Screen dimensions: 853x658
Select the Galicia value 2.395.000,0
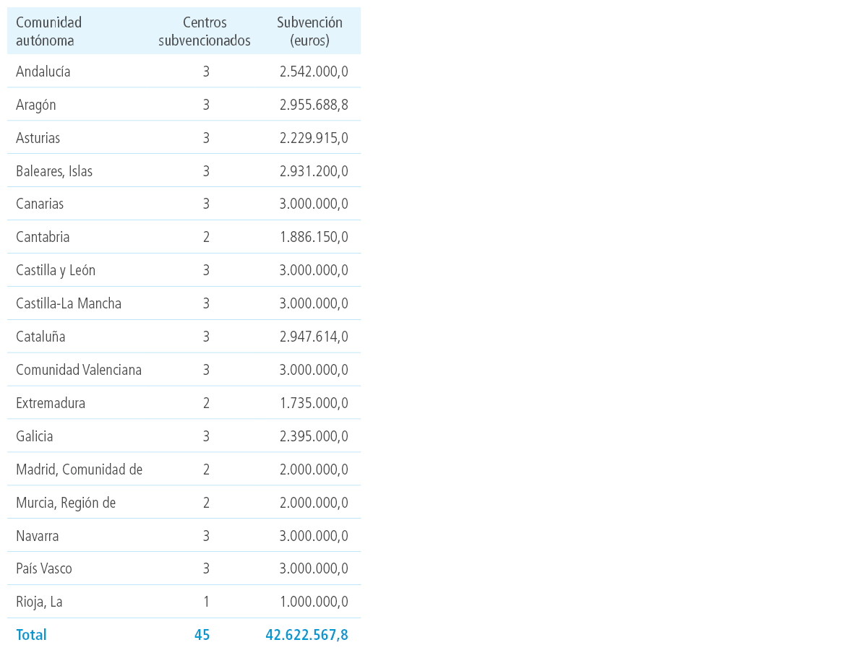click(314, 436)
